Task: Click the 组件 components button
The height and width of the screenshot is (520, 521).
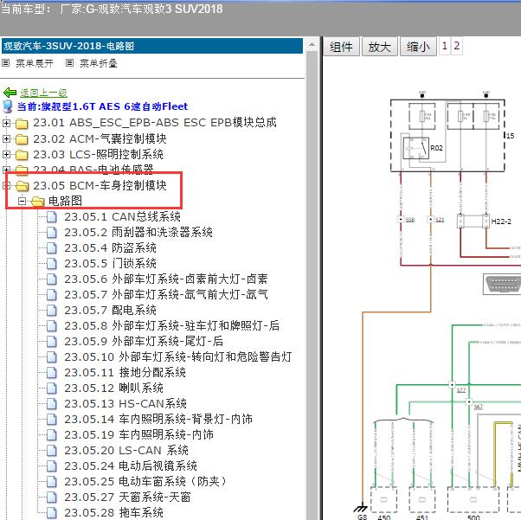Action: [x=341, y=47]
